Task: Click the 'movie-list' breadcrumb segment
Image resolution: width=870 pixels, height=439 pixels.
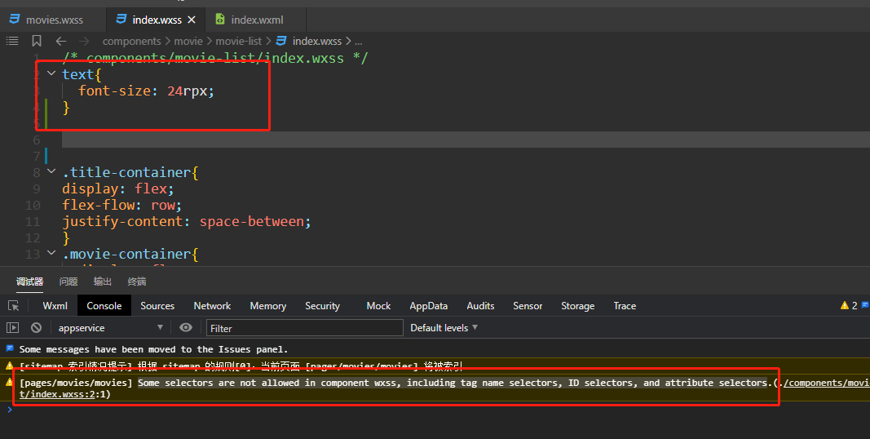Action: tap(239, 41)
